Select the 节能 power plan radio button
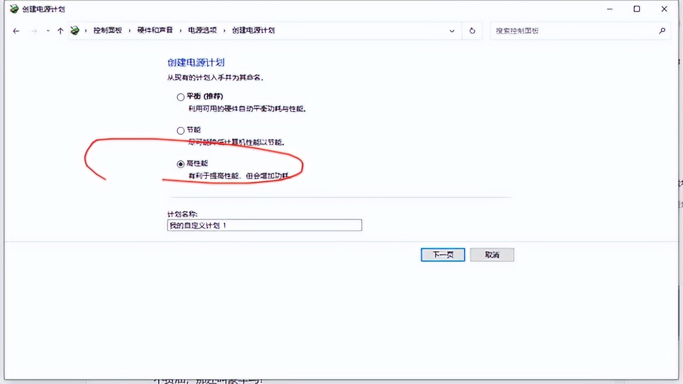 coord(180,130)
